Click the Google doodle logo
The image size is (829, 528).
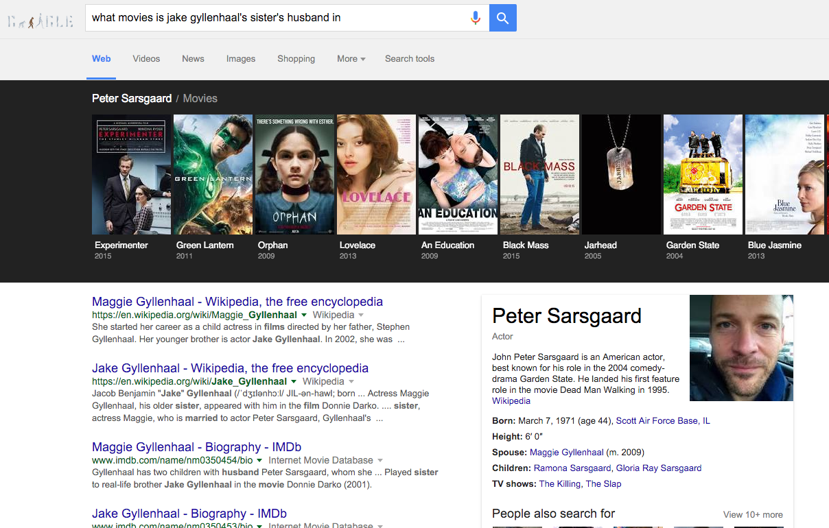coord(40,21)
